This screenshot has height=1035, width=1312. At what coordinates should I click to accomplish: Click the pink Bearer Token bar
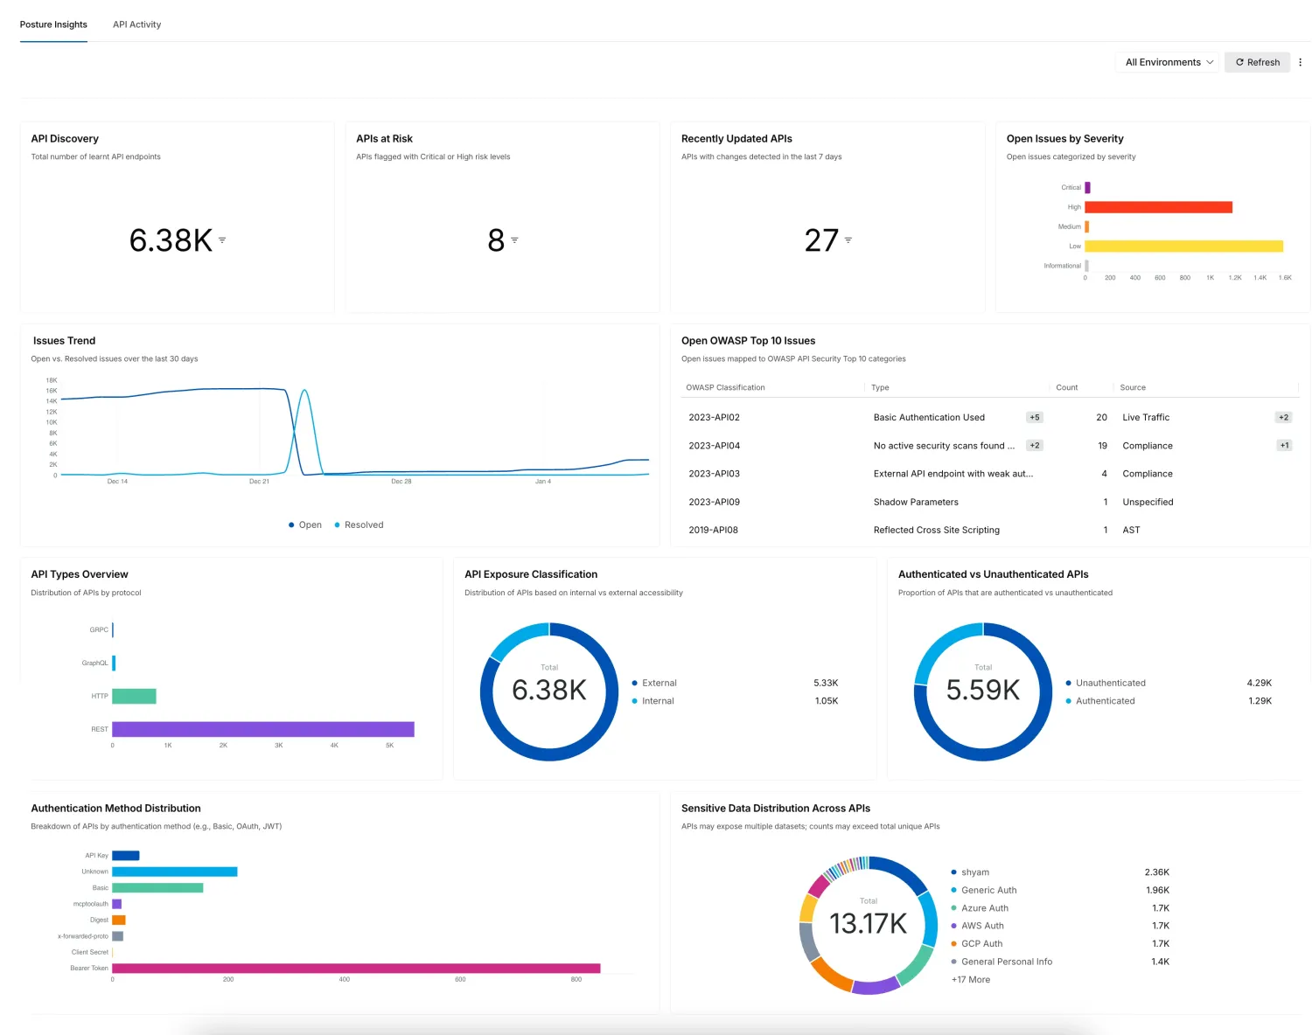(x=356, y=969)
